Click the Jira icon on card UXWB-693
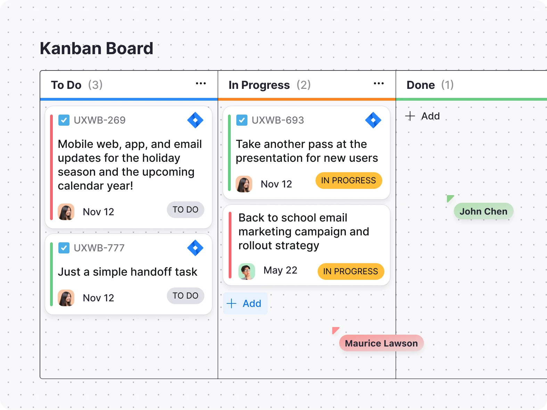 point(373,120)
